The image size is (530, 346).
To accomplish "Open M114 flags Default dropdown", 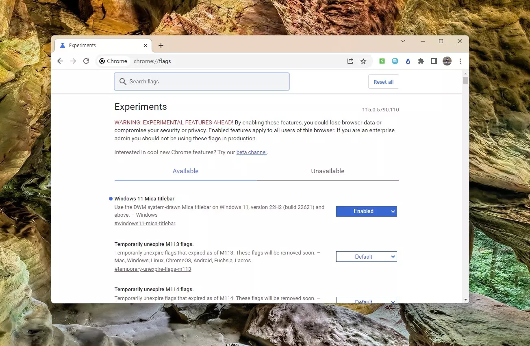I will 366,300.
